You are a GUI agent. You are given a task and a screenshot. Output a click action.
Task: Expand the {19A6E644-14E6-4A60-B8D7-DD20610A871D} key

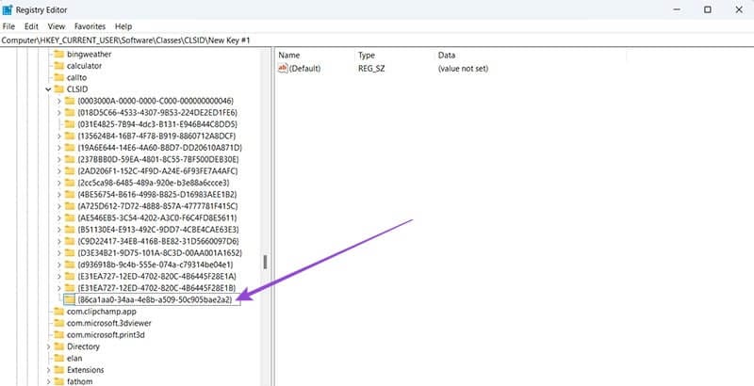click(58, 148)
